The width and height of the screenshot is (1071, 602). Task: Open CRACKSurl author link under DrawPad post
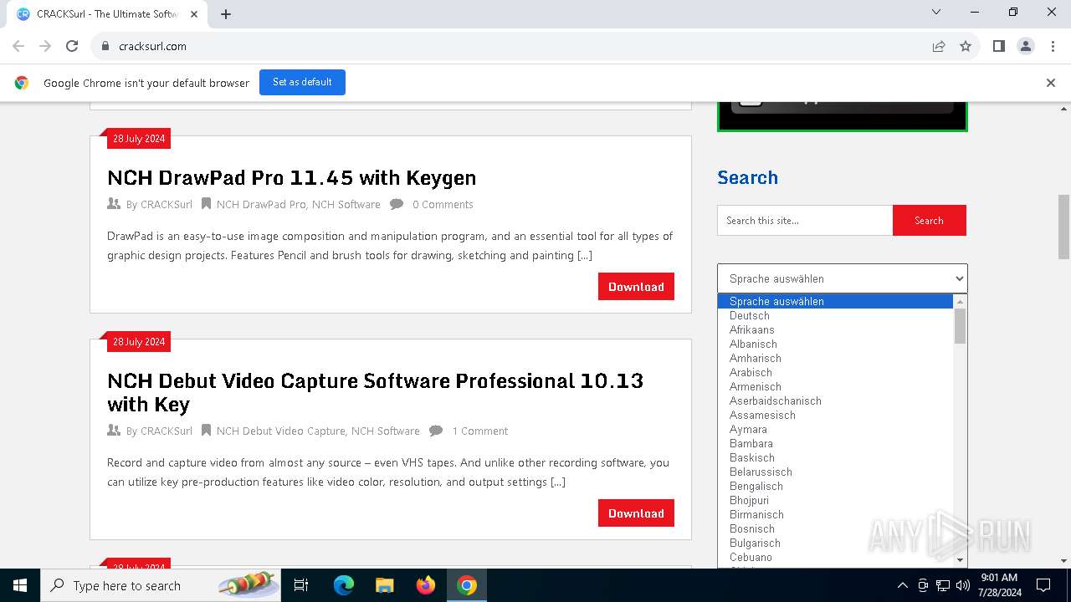(167, 204)
